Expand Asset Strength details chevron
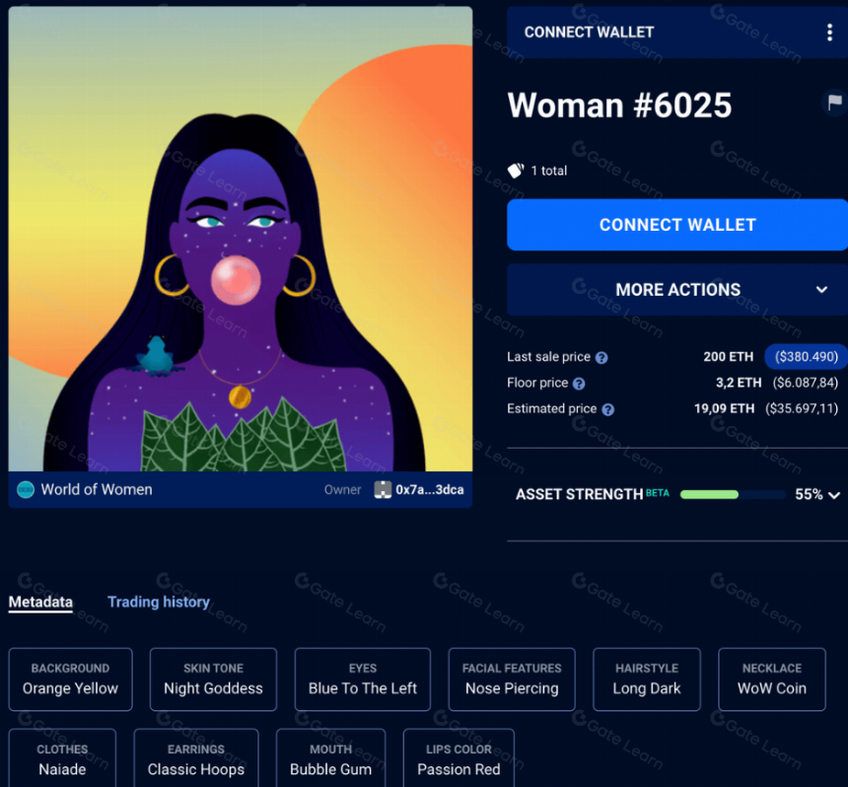848x787 pixels. [834, 495]
